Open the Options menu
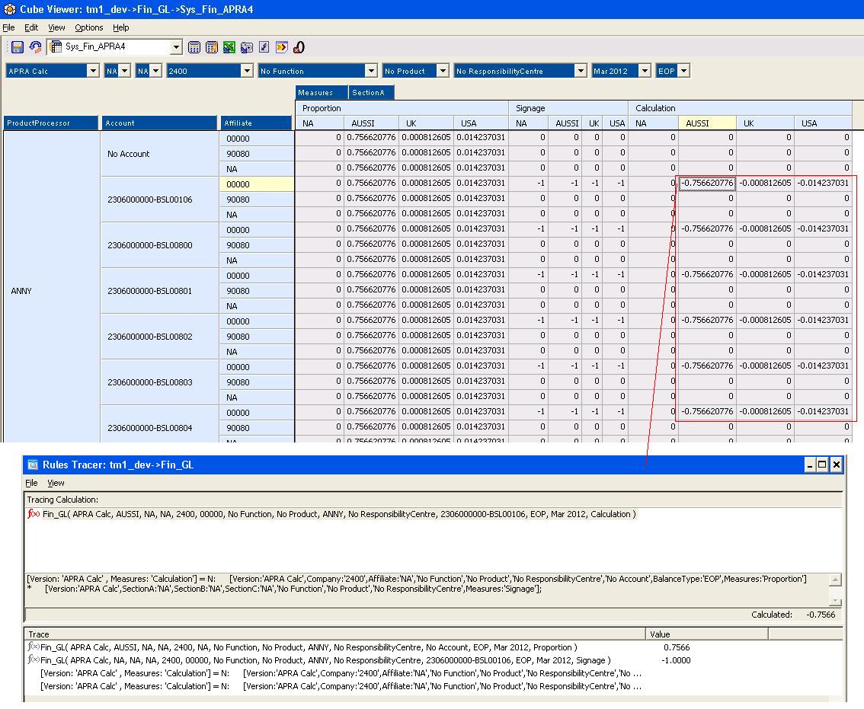The width and height of the screenshot is (864, 709). click(88, 27)
